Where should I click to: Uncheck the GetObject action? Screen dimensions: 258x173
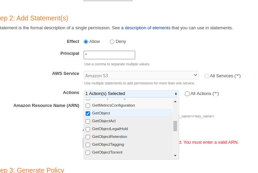coord(88,113)
